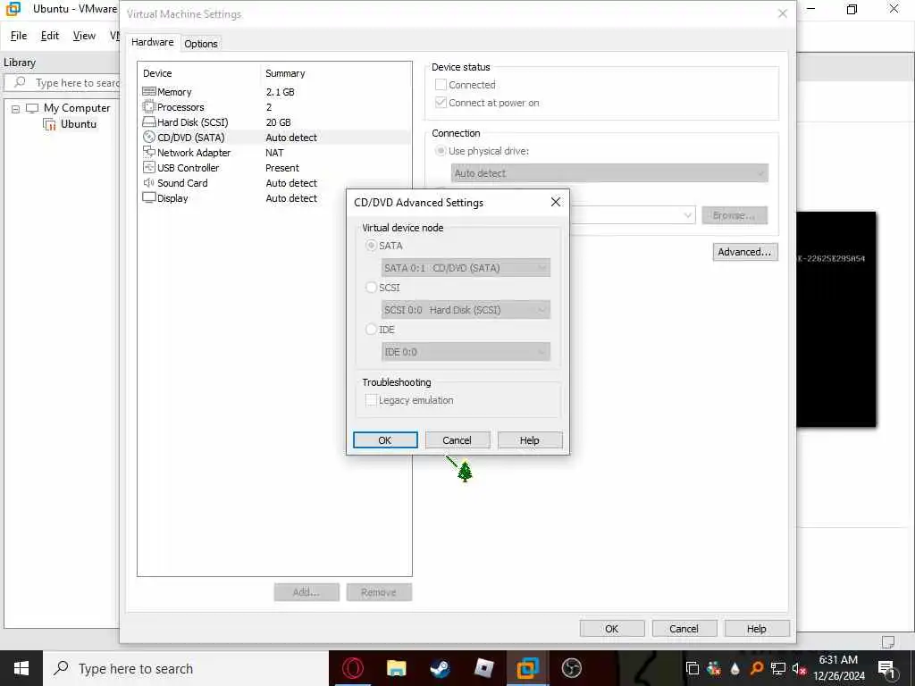Click OK in Virtual Machine Settings
The width and height of the screenshot is (915, 686).
click(x=611, y=629)
